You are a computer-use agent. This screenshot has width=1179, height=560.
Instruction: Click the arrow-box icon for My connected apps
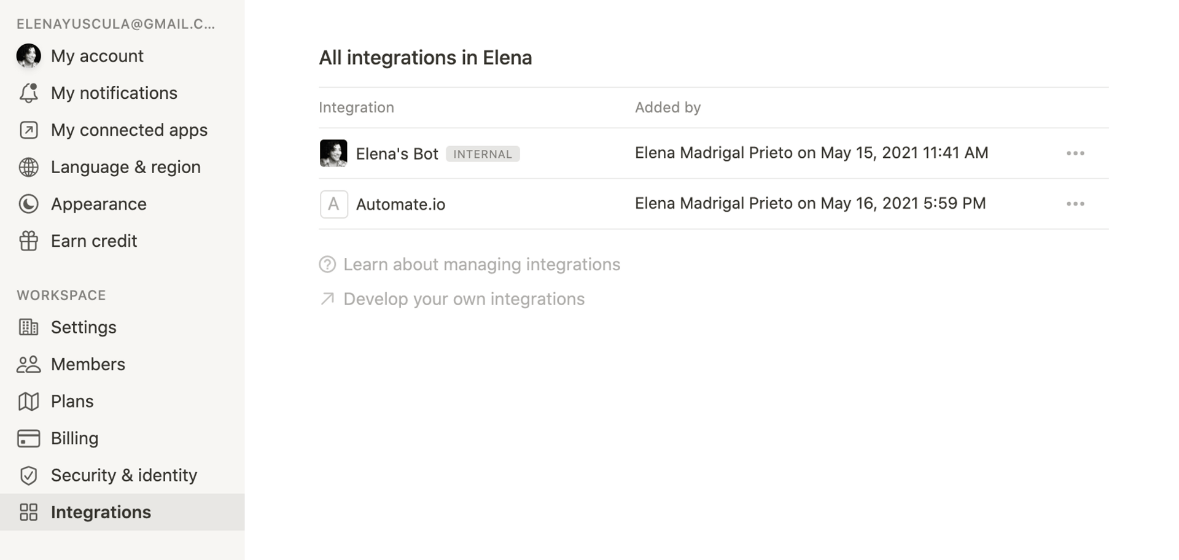(x=28, y=130)
